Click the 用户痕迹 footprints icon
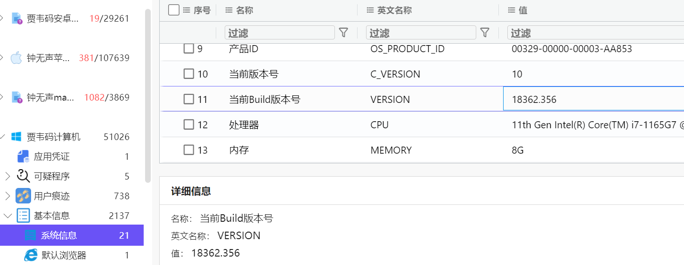 click(23, 196)
